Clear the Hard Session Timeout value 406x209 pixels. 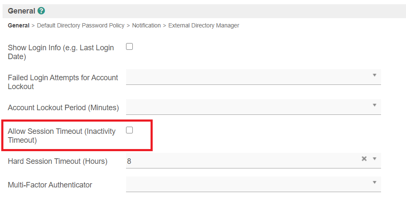364,159
